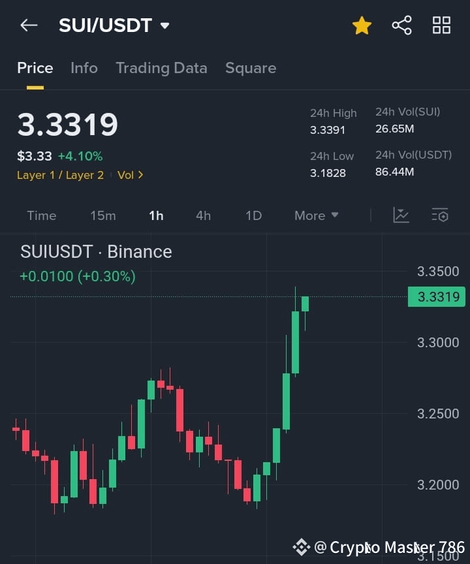Open chart indicator settings icon
The height and width of the screenshot is (564, 470).
click(401, 215)
